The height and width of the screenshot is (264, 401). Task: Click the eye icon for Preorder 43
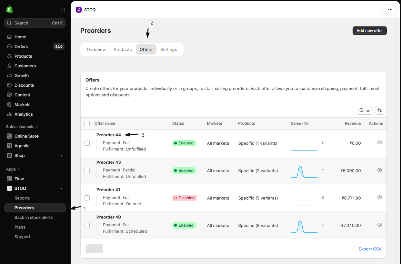pyautogui.click(x=380, y=170)
